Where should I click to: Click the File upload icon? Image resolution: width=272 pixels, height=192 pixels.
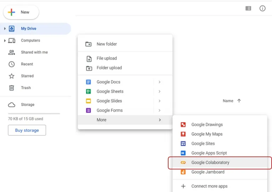(x=89, y=59)
